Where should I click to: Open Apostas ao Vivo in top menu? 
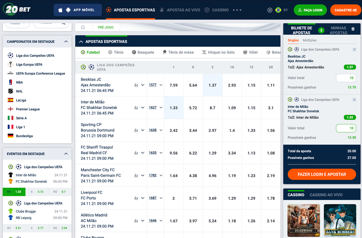[x=180, y=10]
